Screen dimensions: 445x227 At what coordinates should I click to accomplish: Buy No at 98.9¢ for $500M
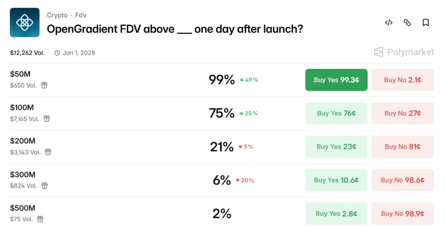pos(403,213)
